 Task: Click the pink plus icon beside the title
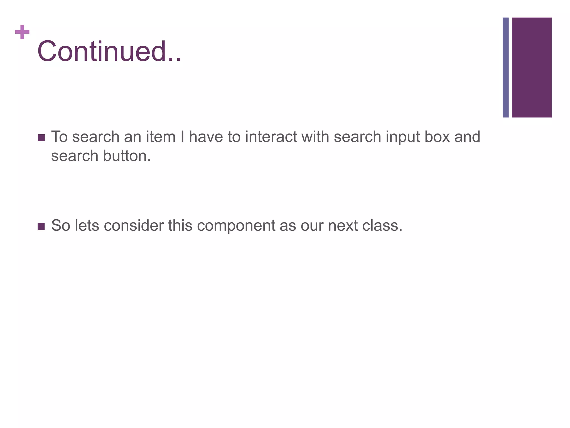(22, 32)
